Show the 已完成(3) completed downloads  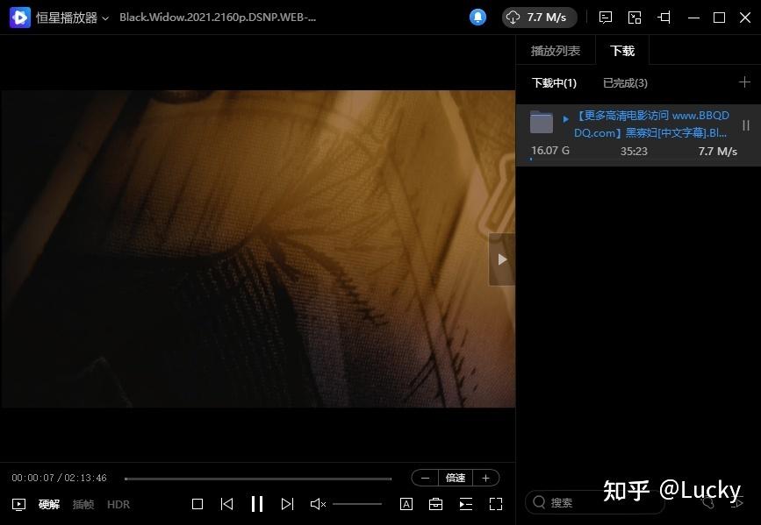pyautogui.click(x=625, y=83)
